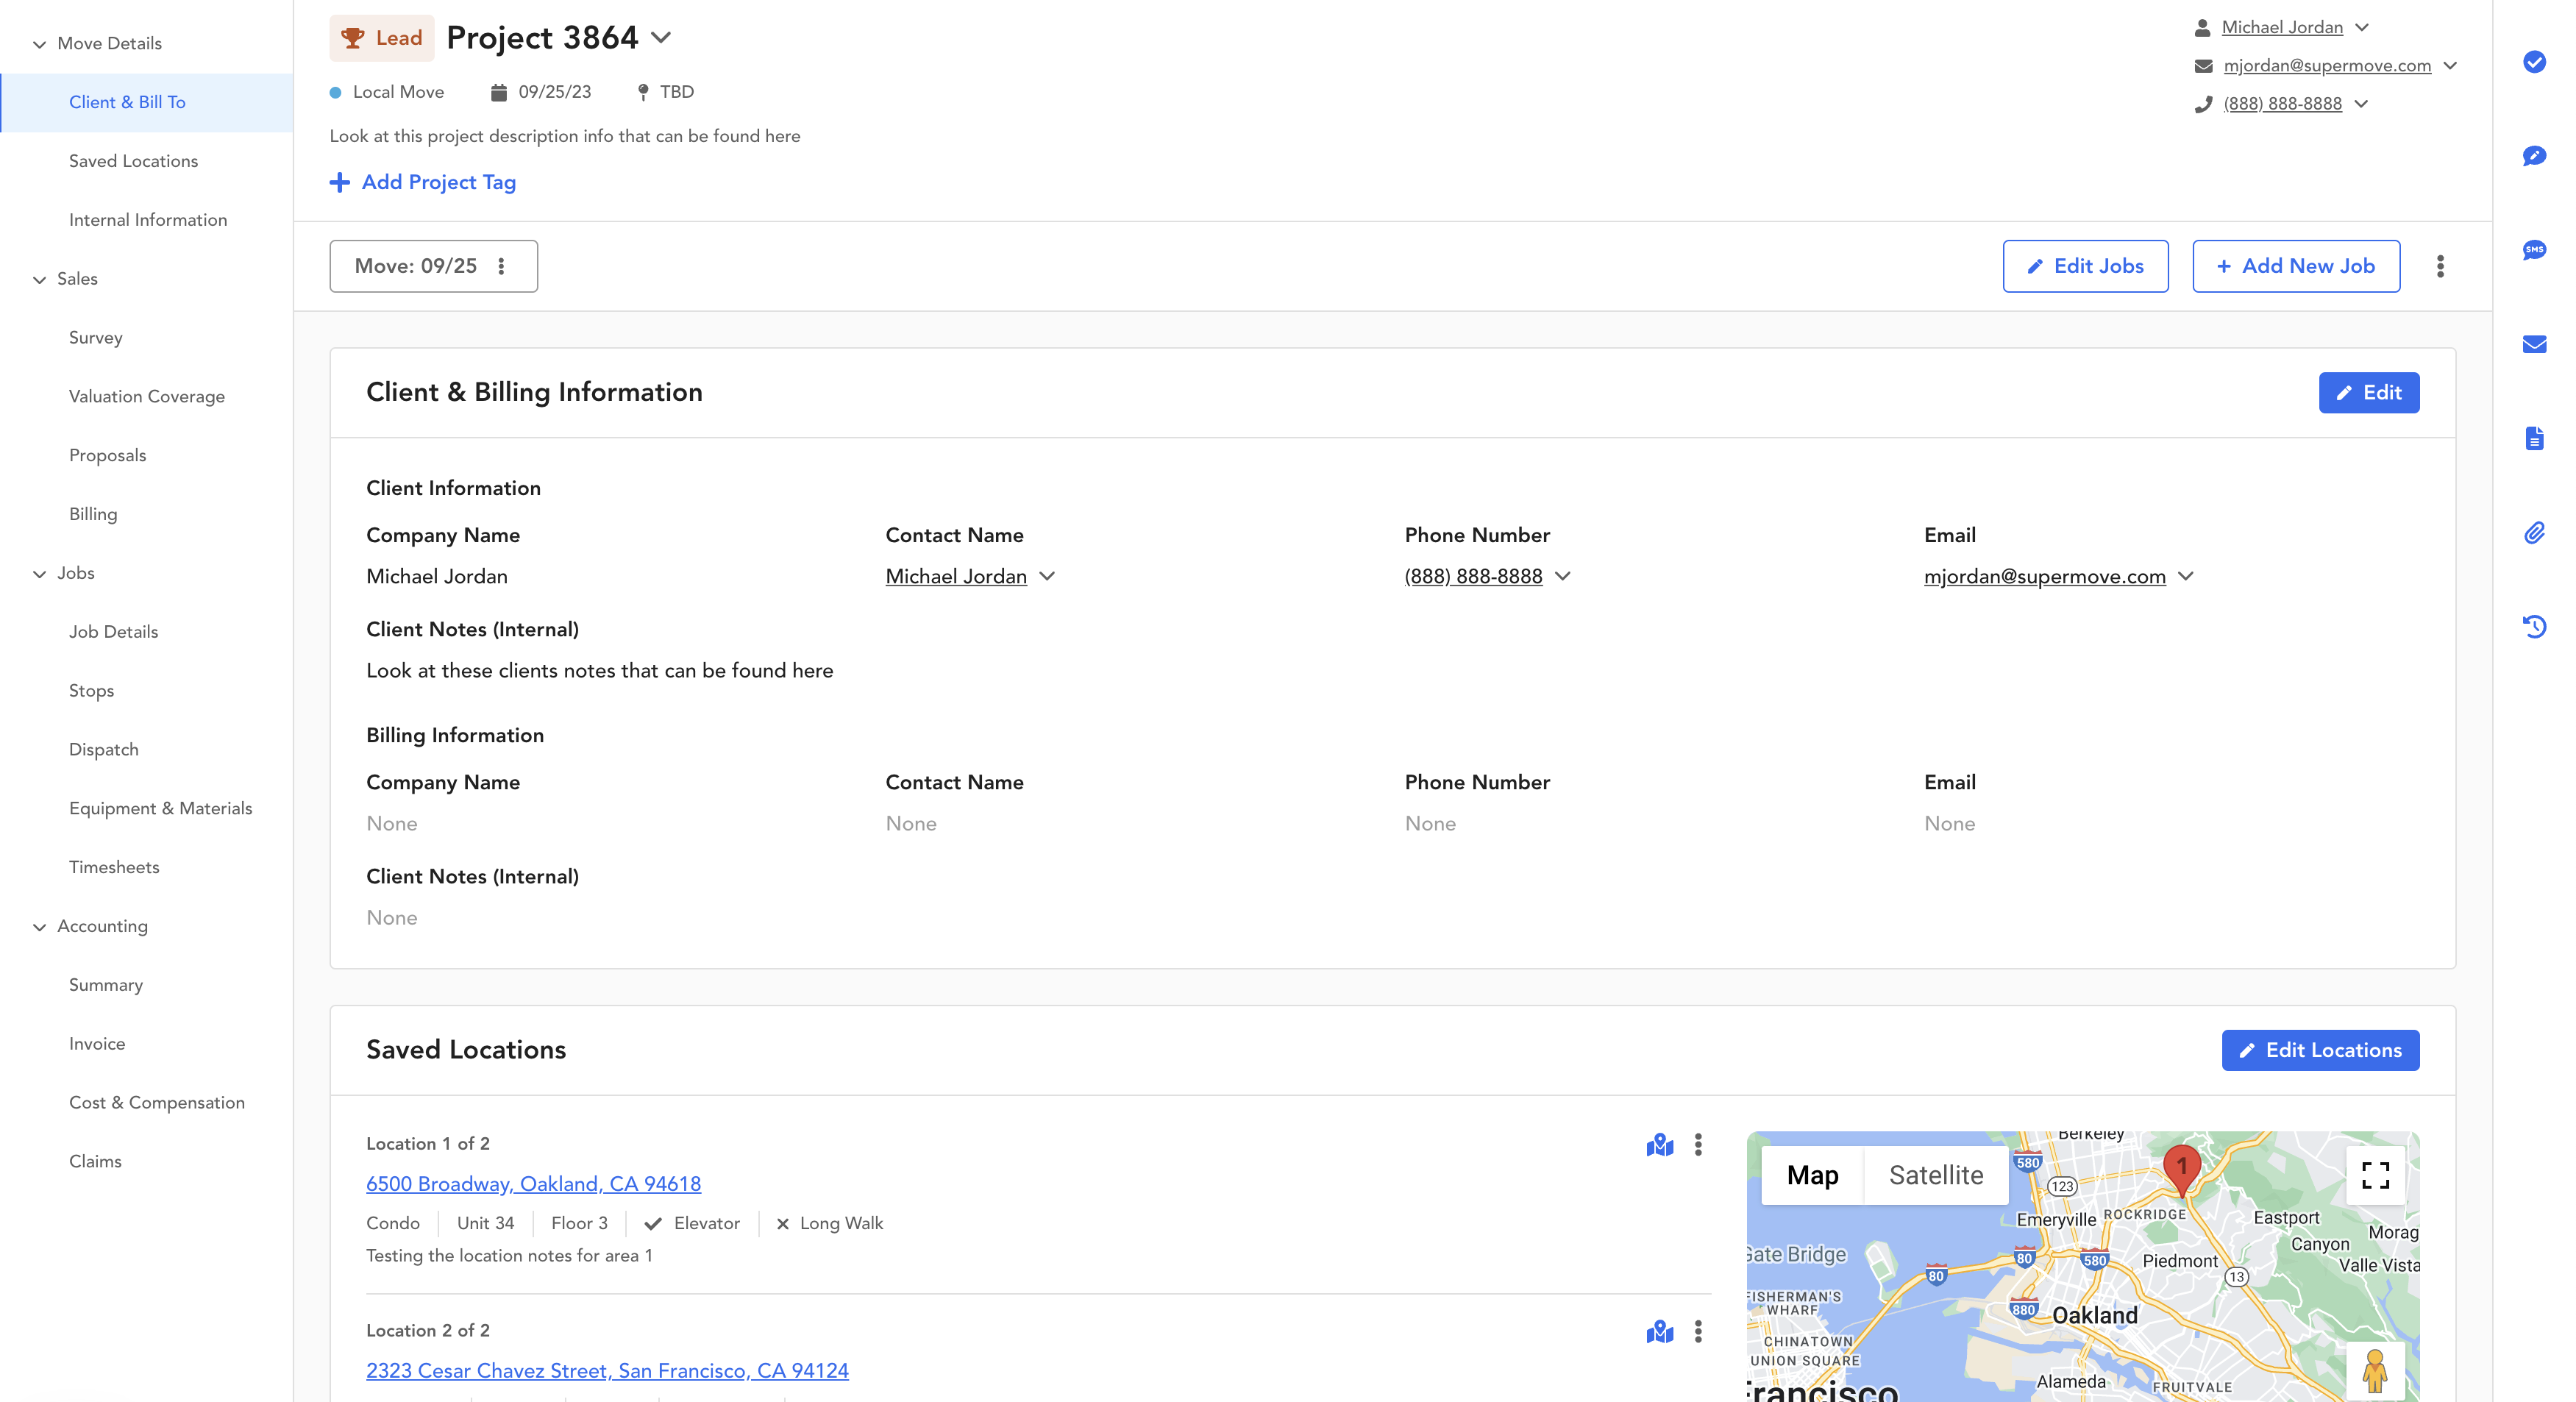
Task: Open the email envelope icon in right sidebar
Action: coord(2534,345)
